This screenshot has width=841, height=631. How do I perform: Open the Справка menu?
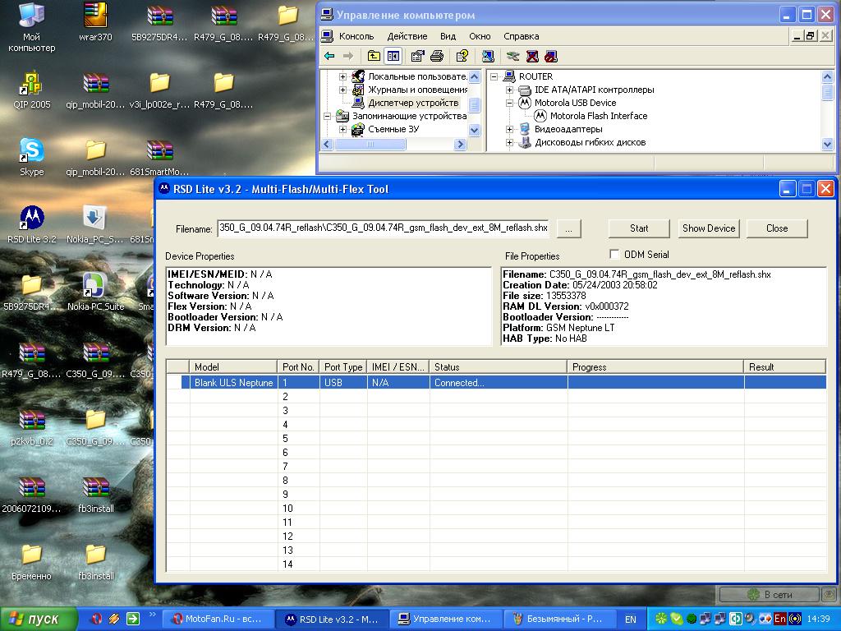pyautogui.click(x=521, y=36)
